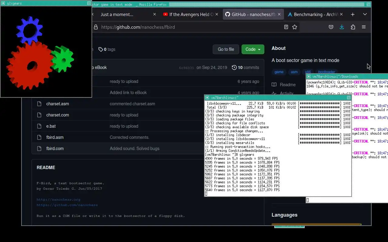Open https://github.com/nanochess link in README
Viewport: 388px width, 242px height.
coord(67,205)
